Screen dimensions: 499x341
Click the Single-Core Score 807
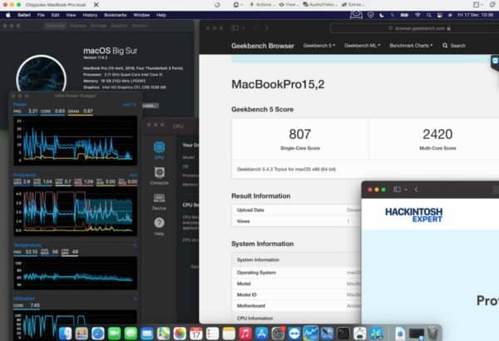(x=300, y=134)
